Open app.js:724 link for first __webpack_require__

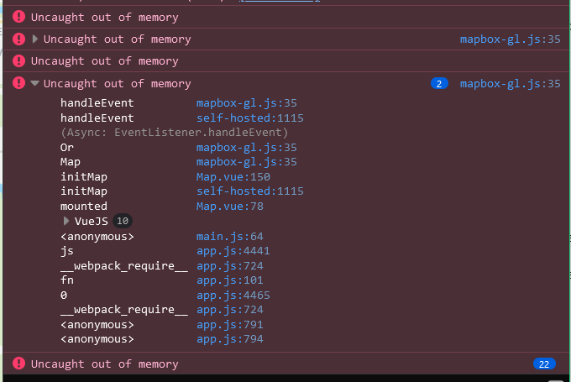(x=230, y=266)
